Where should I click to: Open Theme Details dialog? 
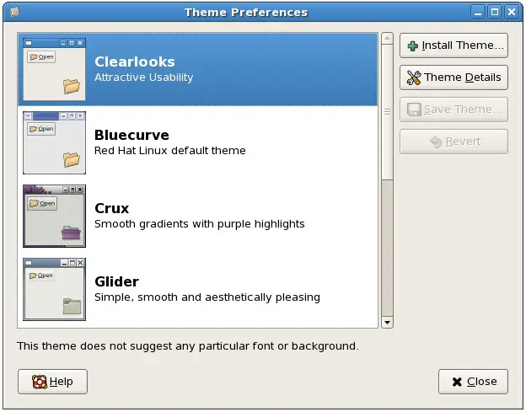pos(454,78)
